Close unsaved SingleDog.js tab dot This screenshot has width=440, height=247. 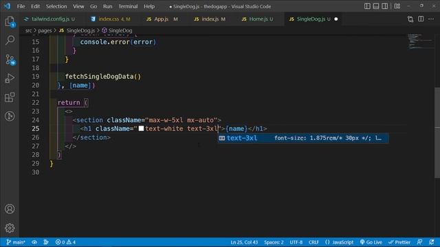[x=336, y=19]
